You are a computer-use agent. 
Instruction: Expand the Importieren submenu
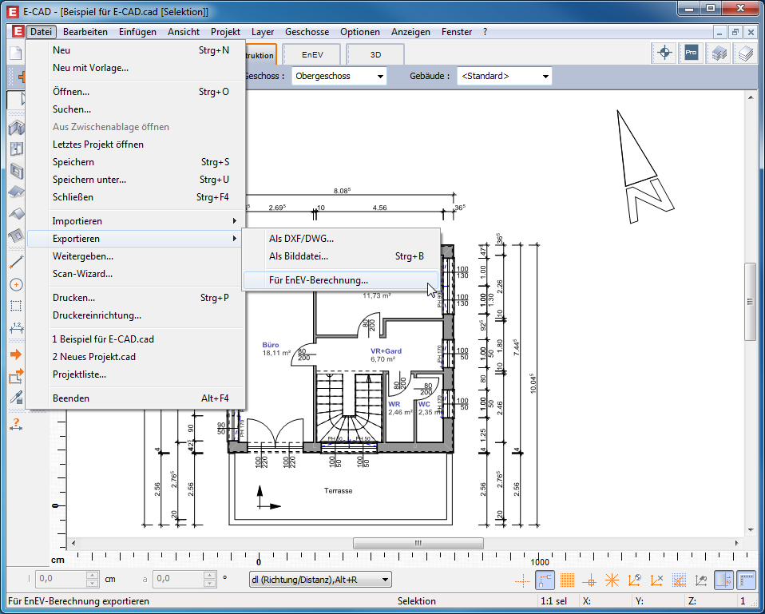pos(136,221)
